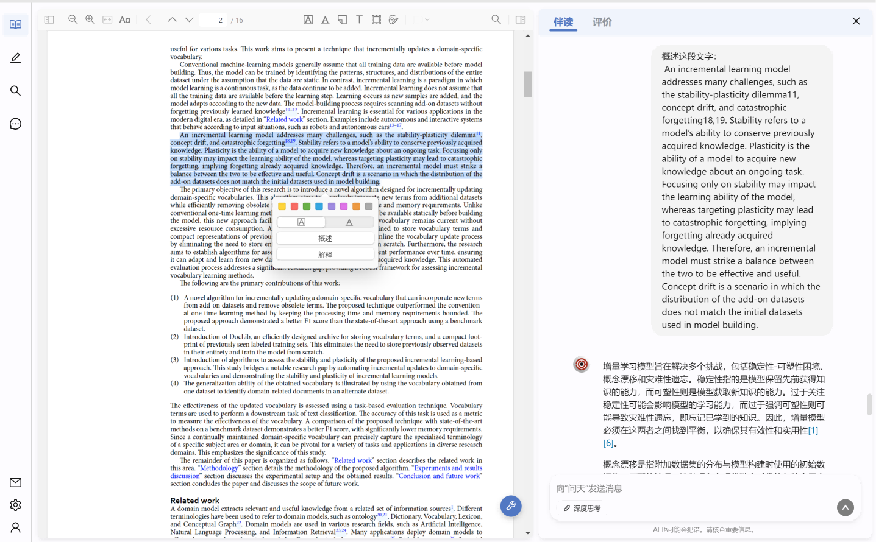The image size is (876, 542).
Task: Open the search icon in left sidebar
Action: click(16, 91)
